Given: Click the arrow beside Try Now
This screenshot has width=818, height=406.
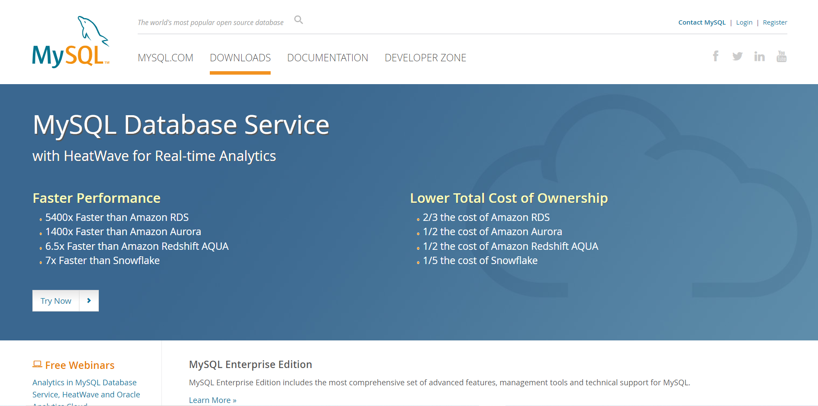Looking at the screenshot, I should 89,301.
